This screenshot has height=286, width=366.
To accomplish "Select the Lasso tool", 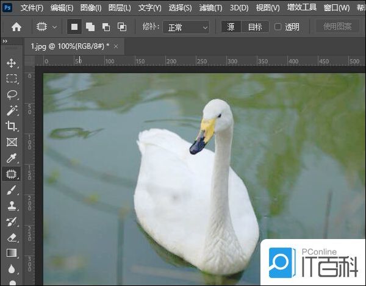I will pyautogui.click(x=11, y=95).
